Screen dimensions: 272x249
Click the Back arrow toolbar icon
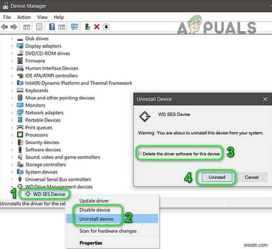(5, 27)
